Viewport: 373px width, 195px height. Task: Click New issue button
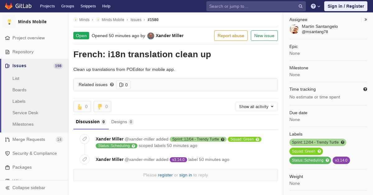click(264, 36)
